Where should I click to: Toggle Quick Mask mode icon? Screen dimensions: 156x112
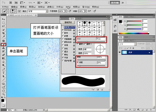click(x=3, y=106)
